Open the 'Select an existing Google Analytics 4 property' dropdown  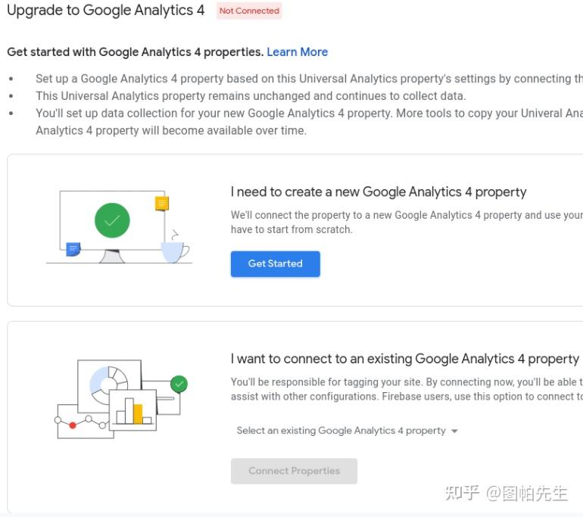(x=341, y=431)
